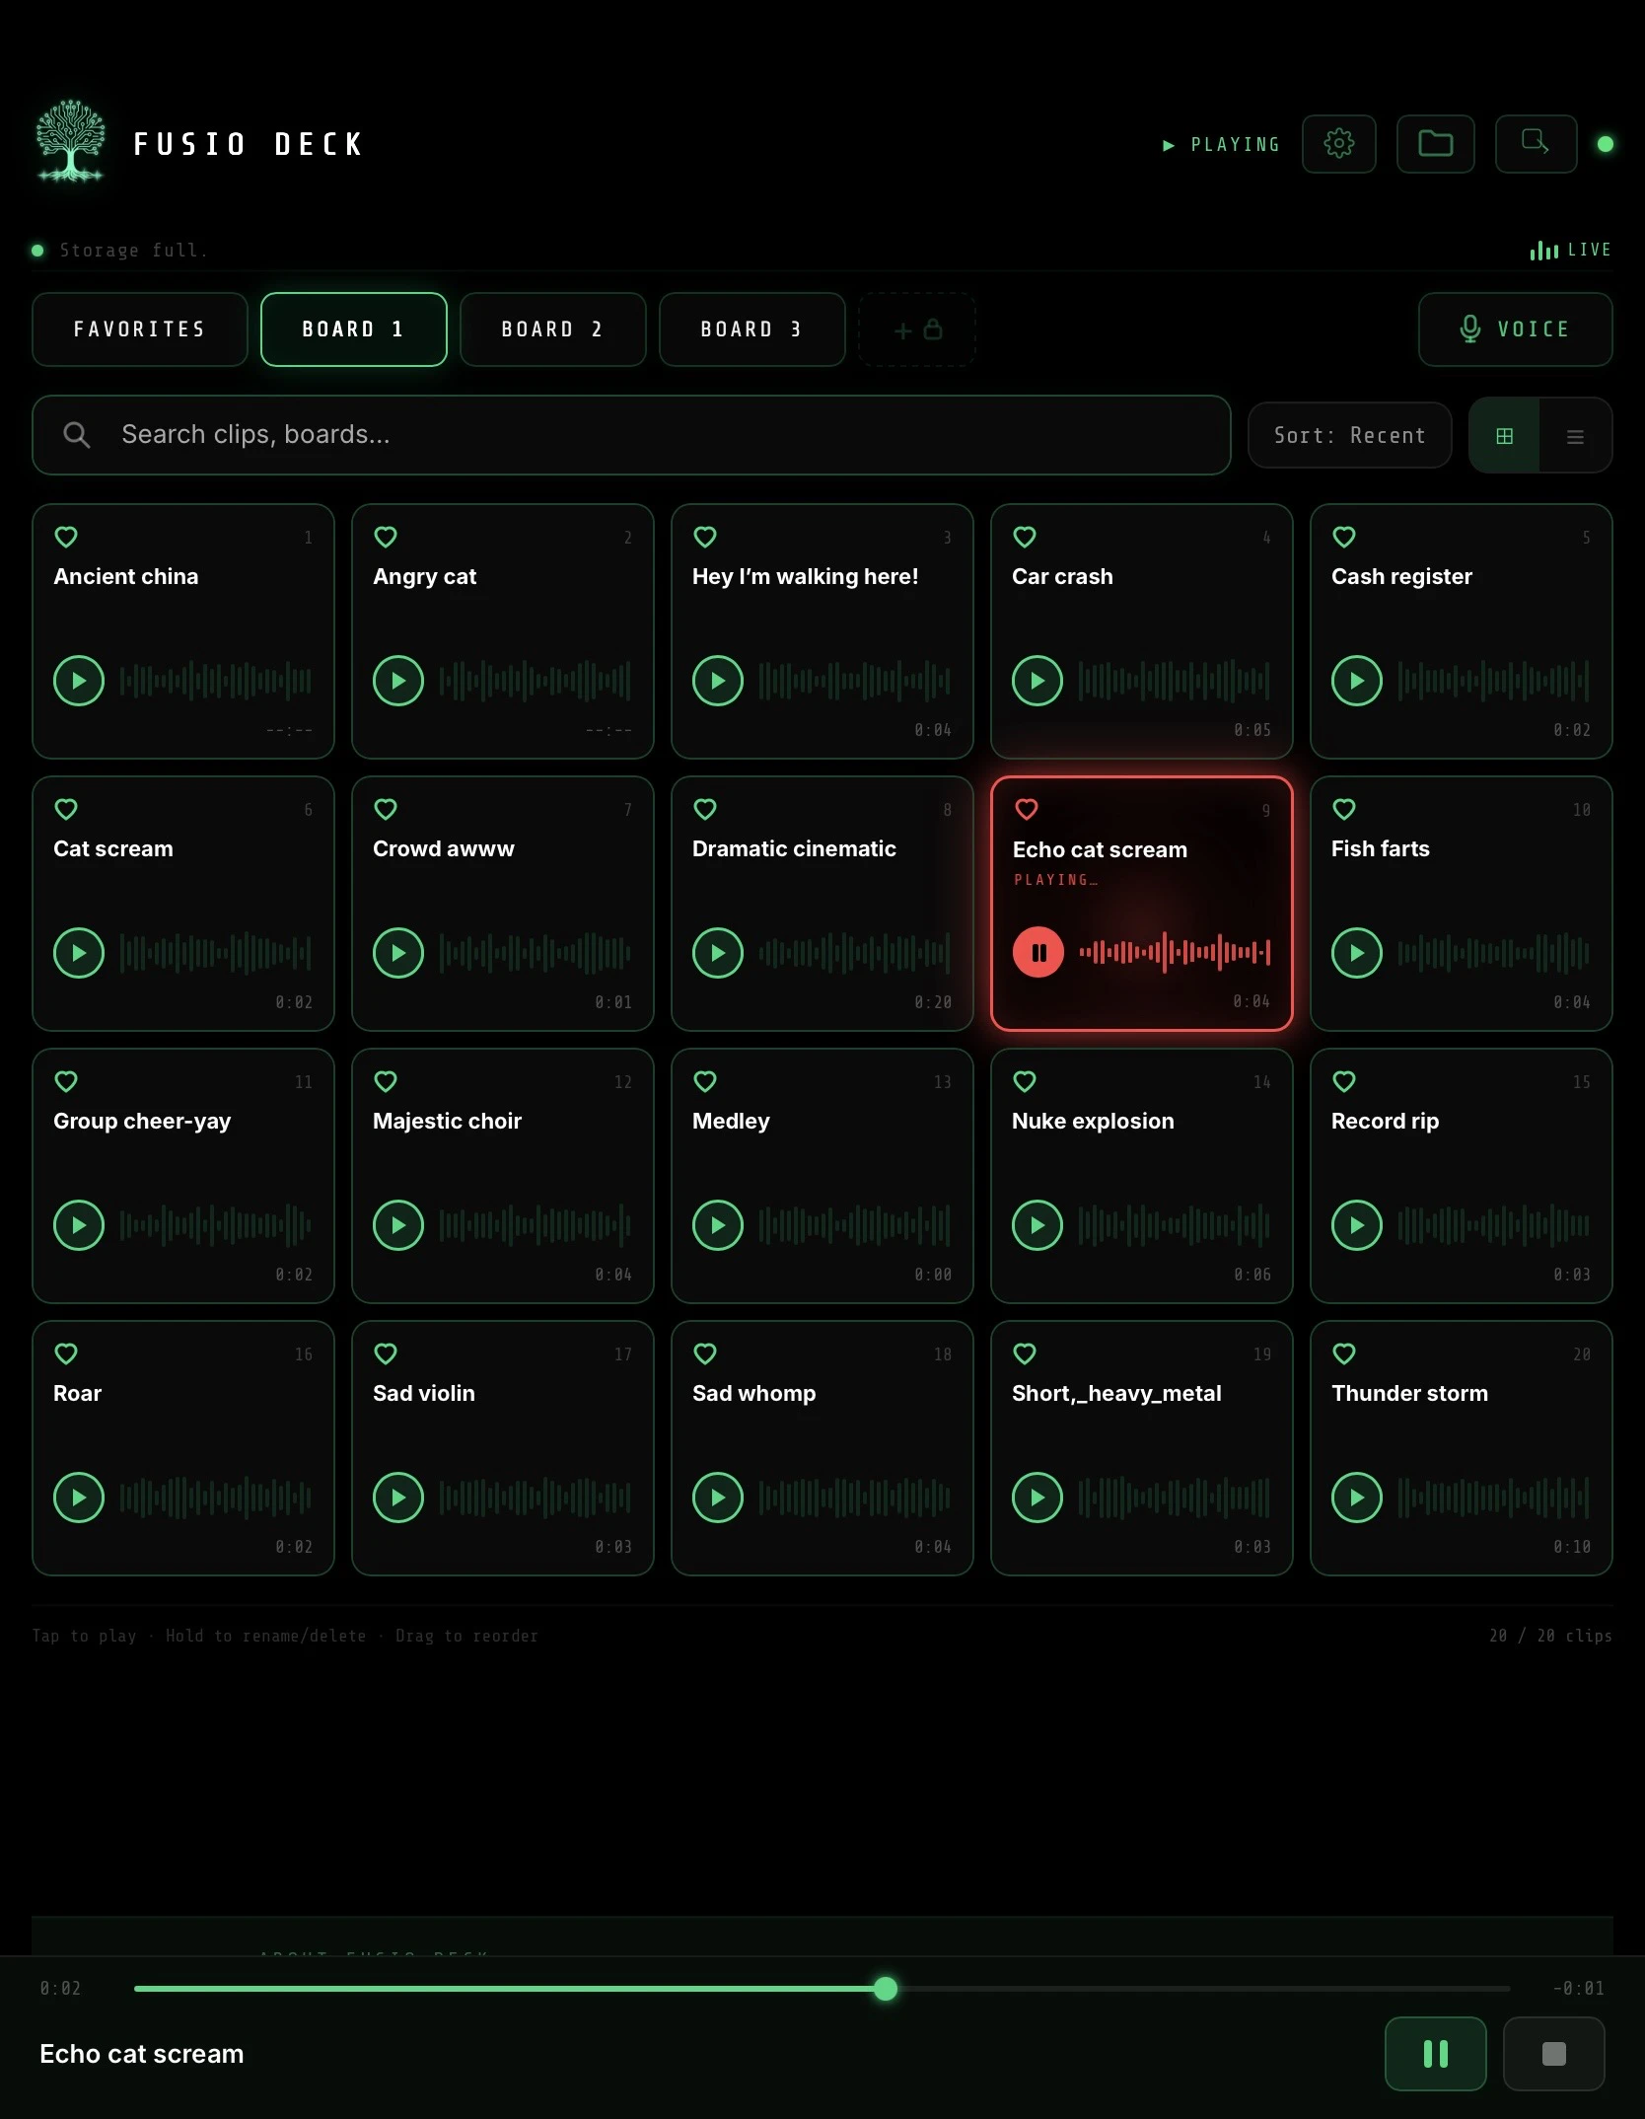
Task: Favorite the Car crash clip
Action: click(1025, 537)
